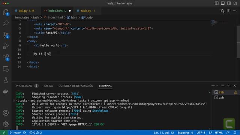Image resolution: width=240 pixels, height=135 pixels.
Task: Open notifications bell icon
Action: click(235, 132)
